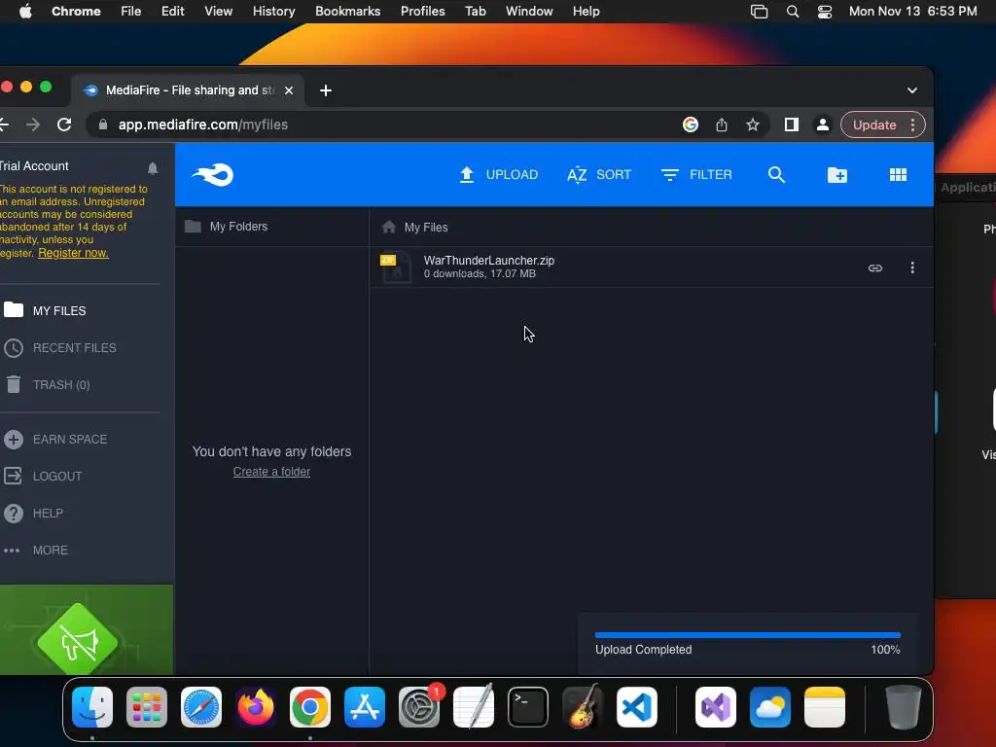This screenshot has width=996, height=747.
Task: Open the notifications bell
Action: coord(153,168)
